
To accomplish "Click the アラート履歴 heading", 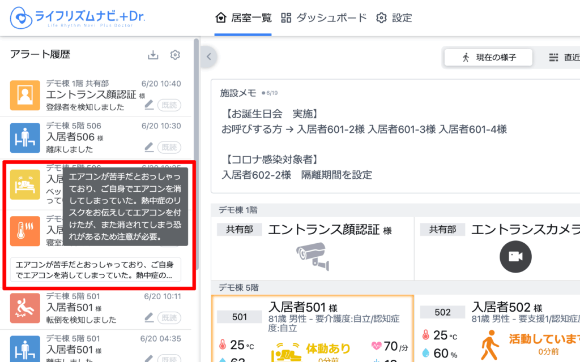I will pyautogui.click(x=40, y=54).
